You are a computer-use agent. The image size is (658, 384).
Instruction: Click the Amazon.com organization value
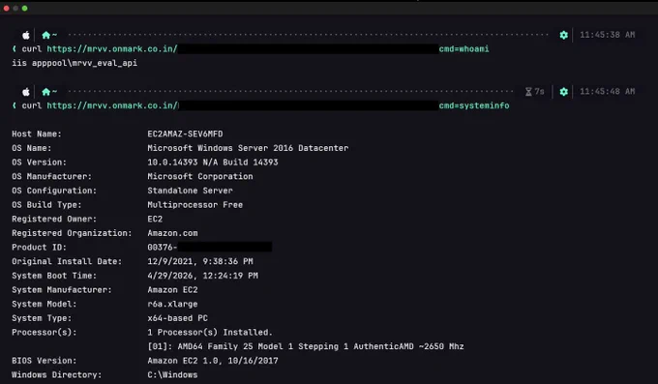coord(172,233)
